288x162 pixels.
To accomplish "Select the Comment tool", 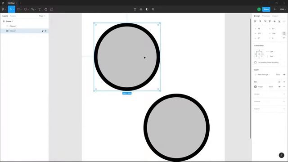I will pos(52,9).
